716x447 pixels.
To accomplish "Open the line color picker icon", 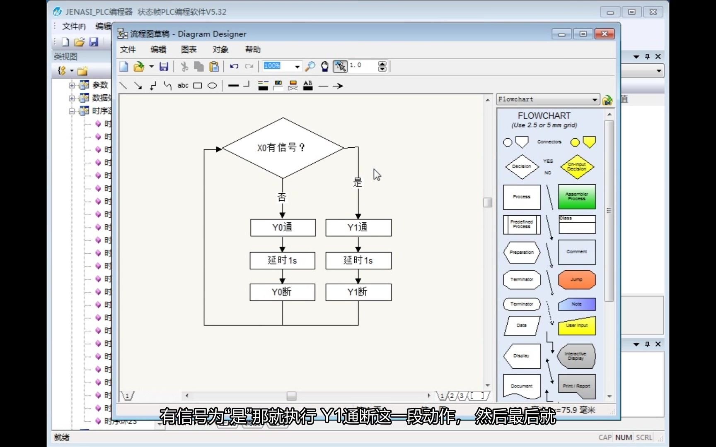I will [263, 86].
